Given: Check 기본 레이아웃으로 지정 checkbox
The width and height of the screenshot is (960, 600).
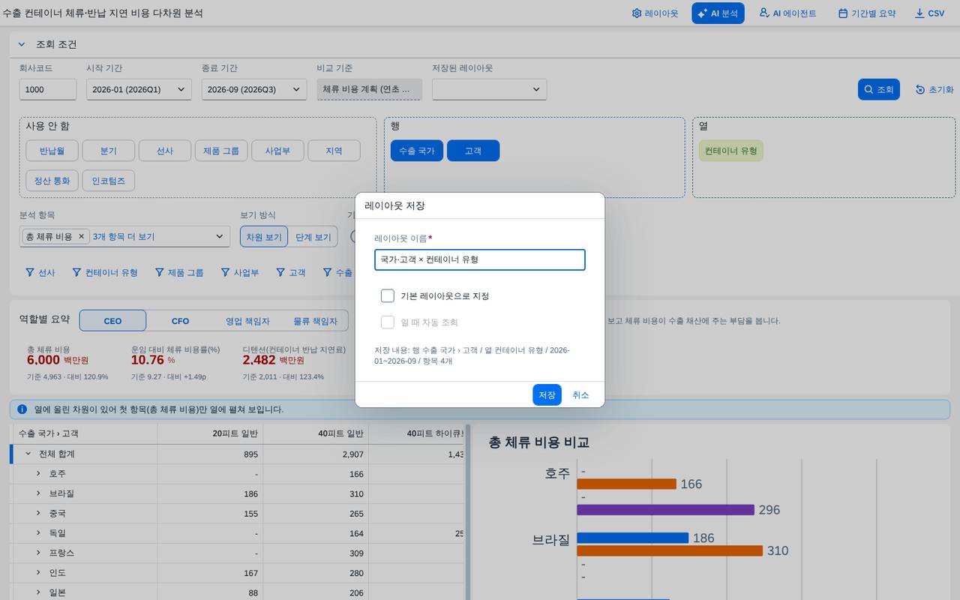Looking at the screenshot, I should 388,295.
